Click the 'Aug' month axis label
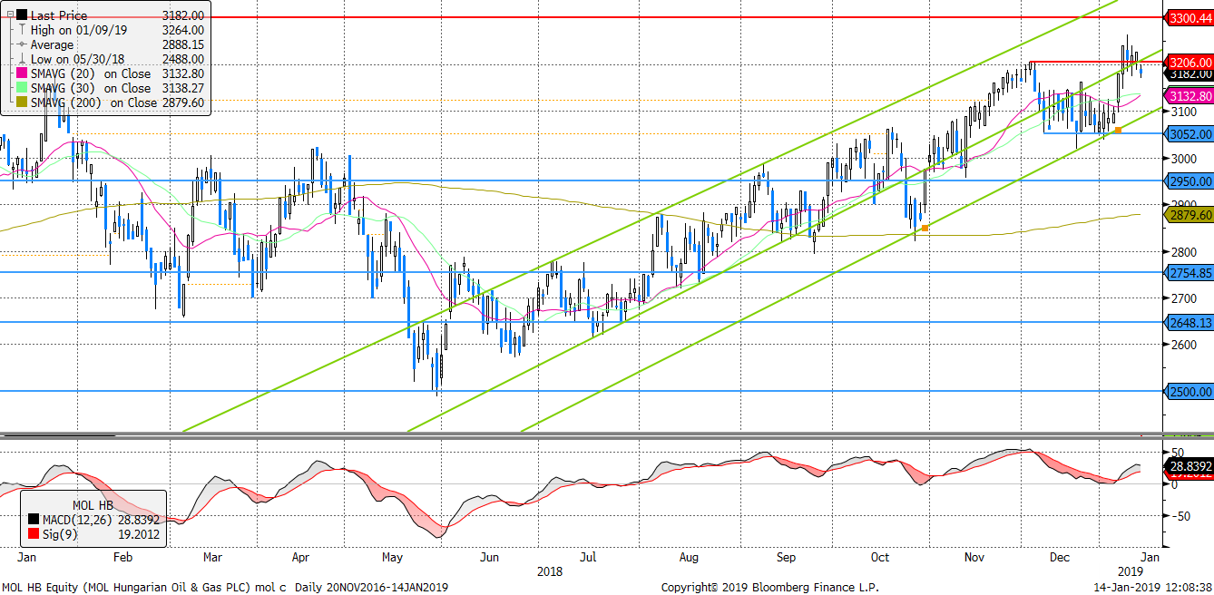The width and height of the screenshot is (1214, 595). [688, 557]
